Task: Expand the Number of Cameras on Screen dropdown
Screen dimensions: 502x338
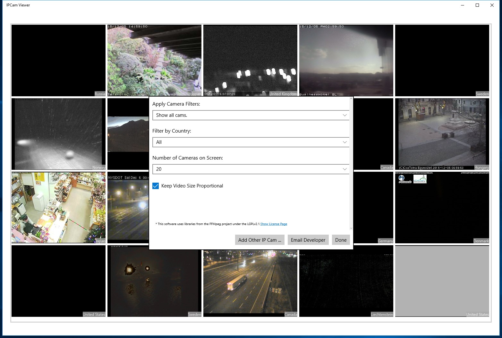Action: click(x=251, y=169)
